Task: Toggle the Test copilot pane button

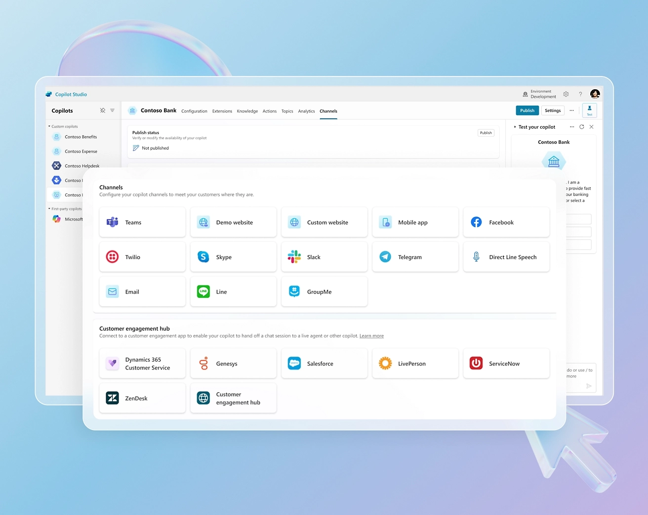Action: pyautogui.click(x=589, y=110)
